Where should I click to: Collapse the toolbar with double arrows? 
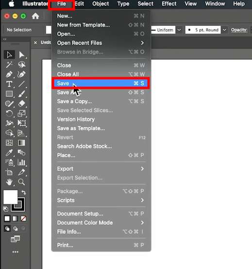click(5, 39)
